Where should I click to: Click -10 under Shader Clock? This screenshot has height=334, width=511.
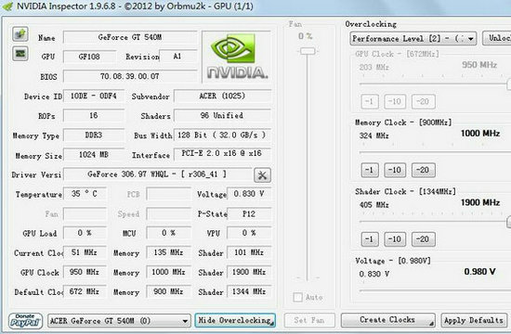coord(395,239)
